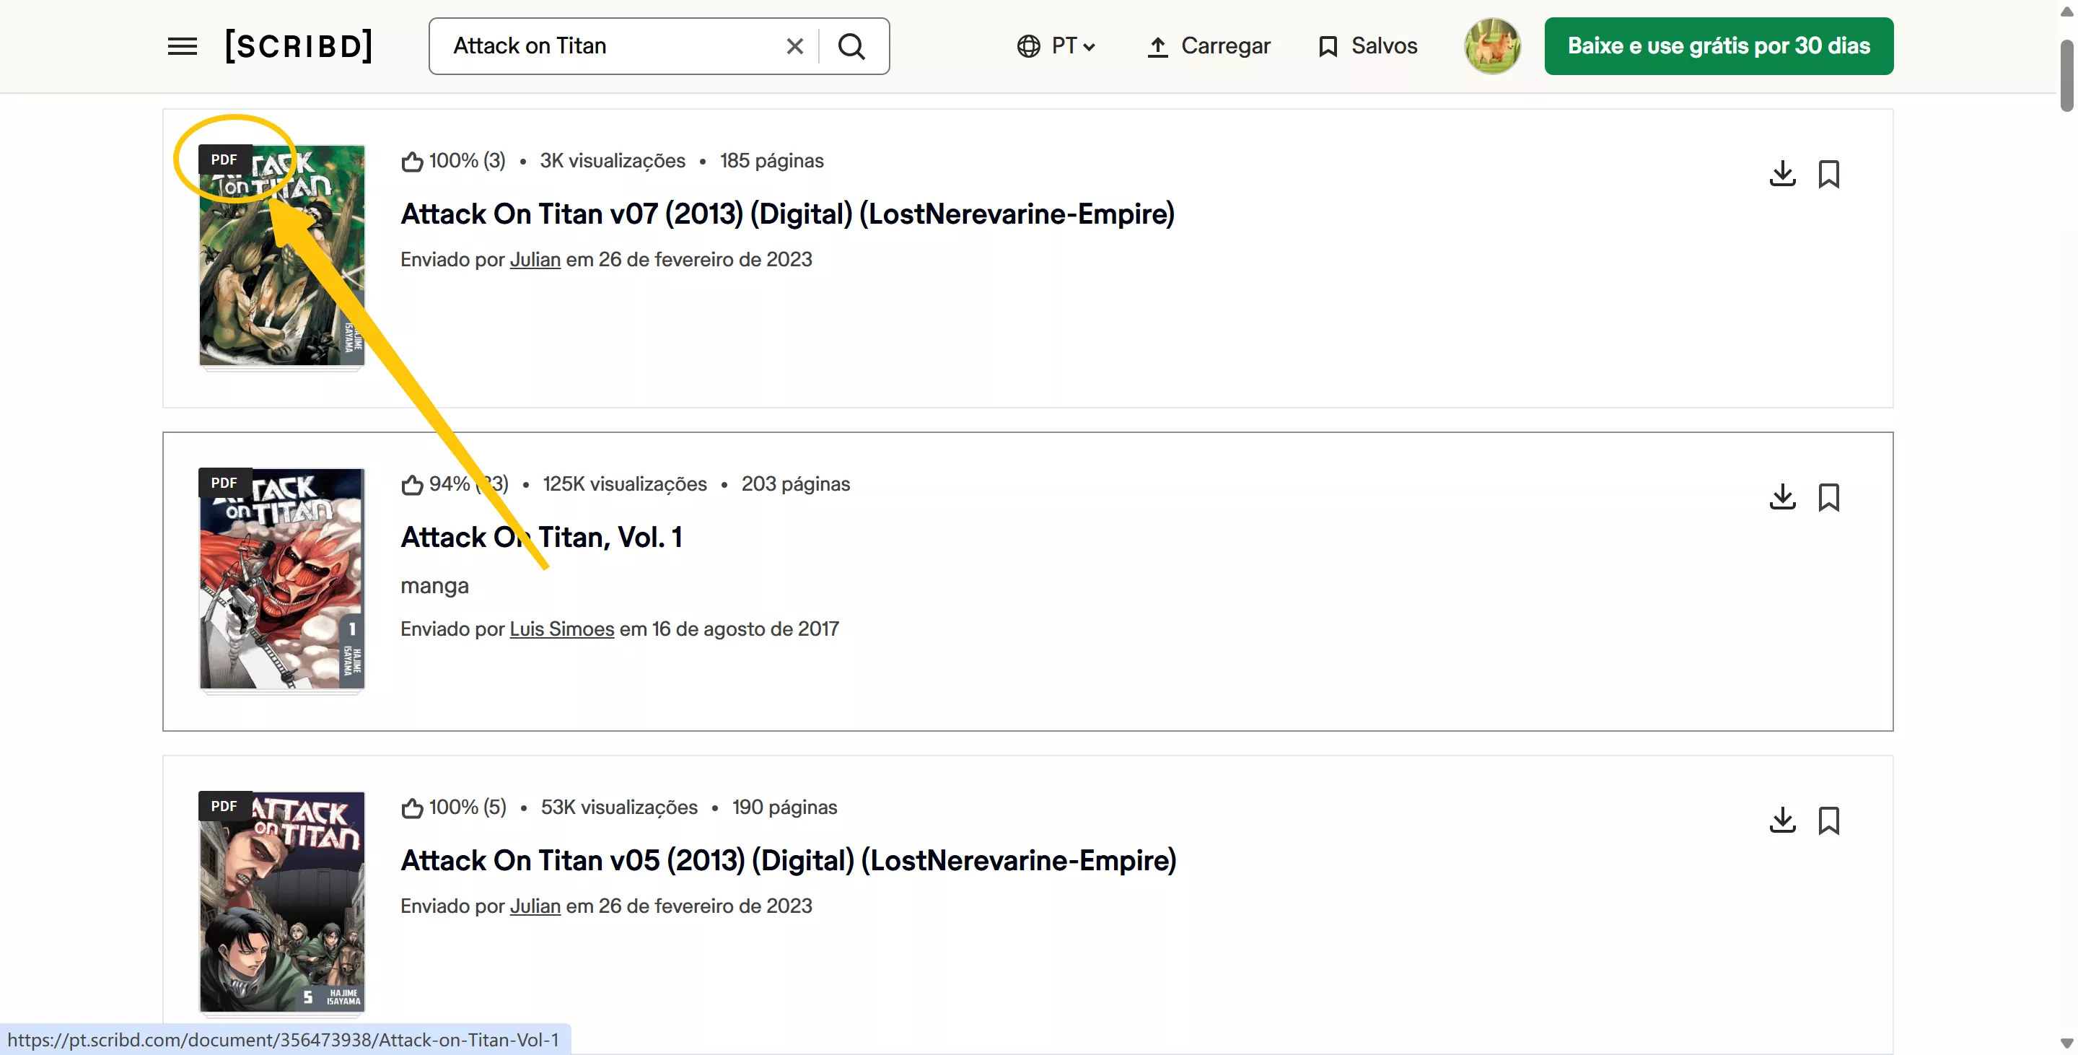The image size is (2078, 1055).
Task: Click the page scrollbar down arrow
Action: [2066, 1043]
